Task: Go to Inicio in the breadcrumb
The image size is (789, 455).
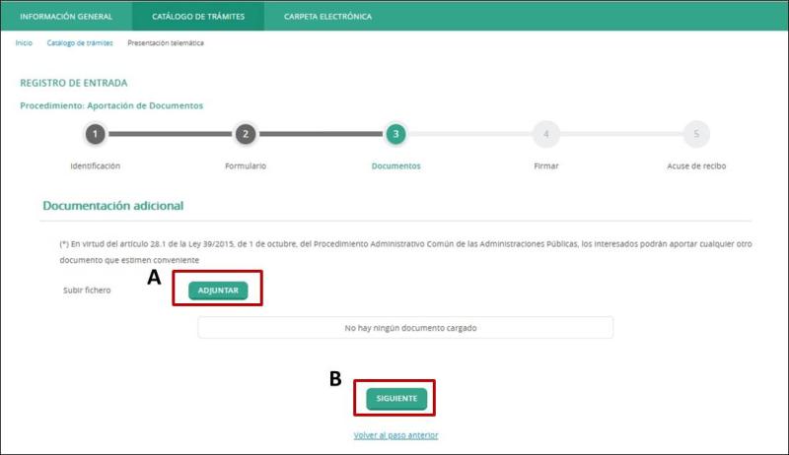Action: coord(24,43)
